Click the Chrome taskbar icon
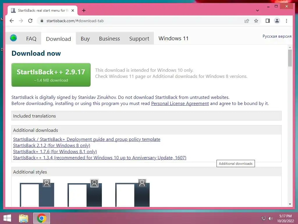298x224 pixels. (42, 218)
